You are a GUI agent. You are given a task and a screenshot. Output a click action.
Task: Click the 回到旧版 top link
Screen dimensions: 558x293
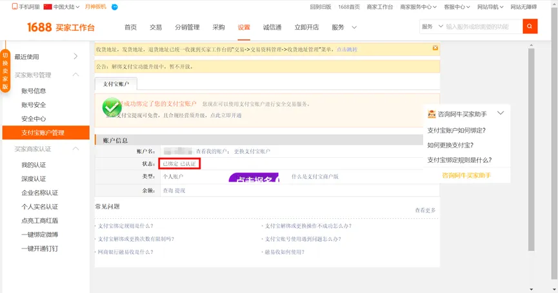pyautogui.click(x=320, y=6)
